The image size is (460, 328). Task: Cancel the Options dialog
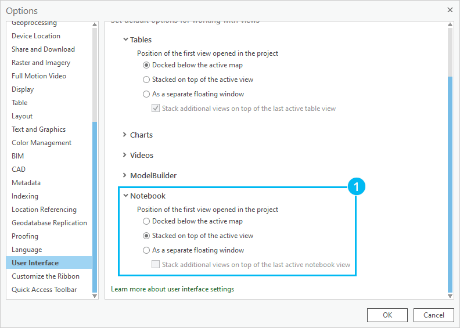[x=433, y=315]
